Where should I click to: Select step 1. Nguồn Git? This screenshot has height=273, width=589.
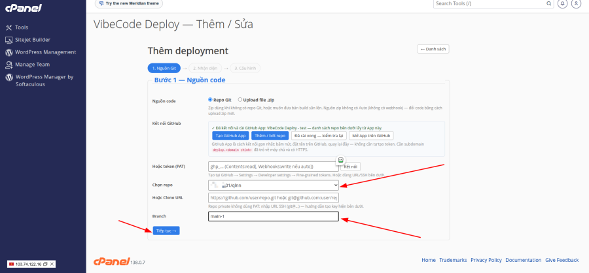164,68
